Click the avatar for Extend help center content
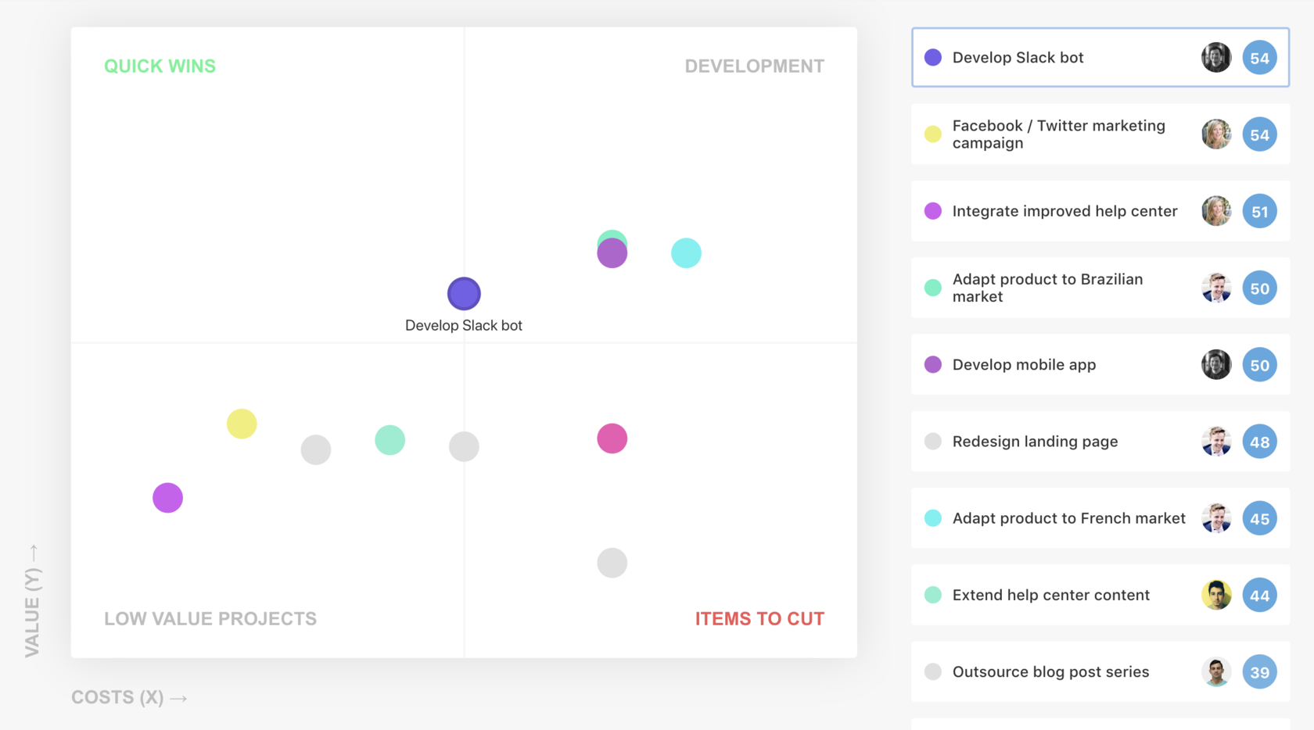This screenshot has height=730, width=1314. (x=1216, y=595)
